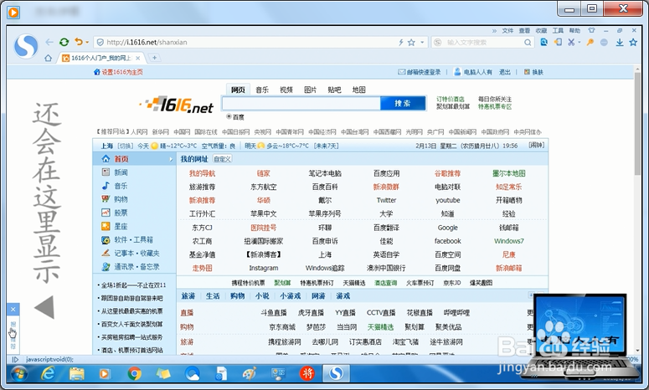Open the facebook link
Image resolution: width=649 pixels, height=390 pixels.
click(x=447, y=241)
